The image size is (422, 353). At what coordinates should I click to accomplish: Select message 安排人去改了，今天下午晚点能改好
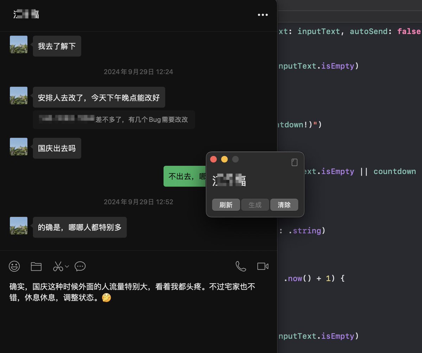[x=99, y=97]
